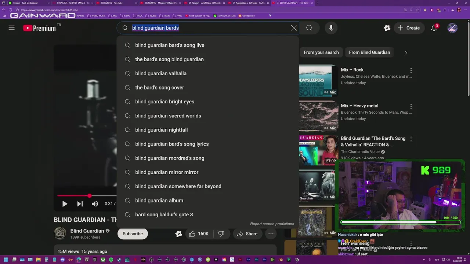Open INSPO bookmarks folder
Image resolution: width=470 pixels, height=264 pixels.
pyautogui.click(x=125, y=16)
